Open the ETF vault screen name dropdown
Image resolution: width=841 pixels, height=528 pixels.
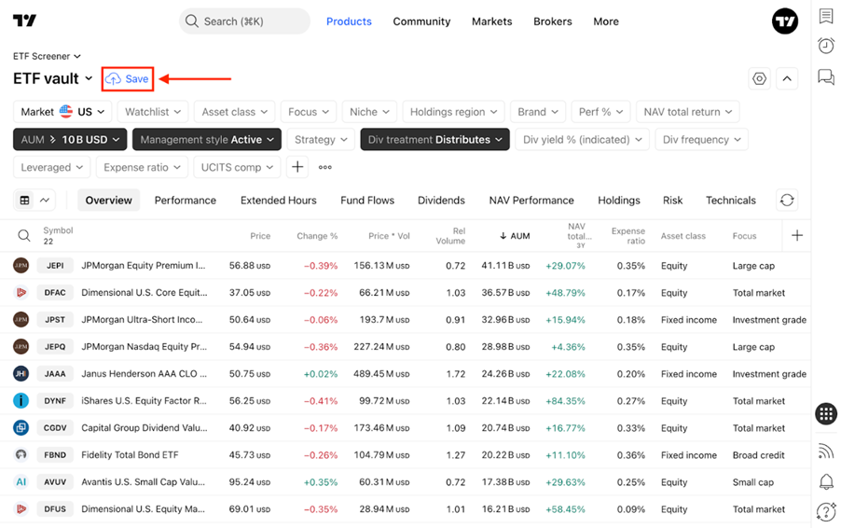pos(52,79)
